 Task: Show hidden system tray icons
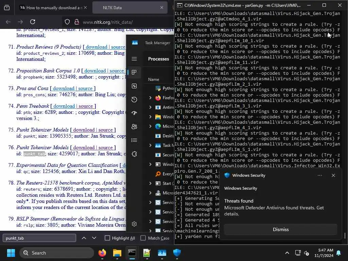click(287, 253)
